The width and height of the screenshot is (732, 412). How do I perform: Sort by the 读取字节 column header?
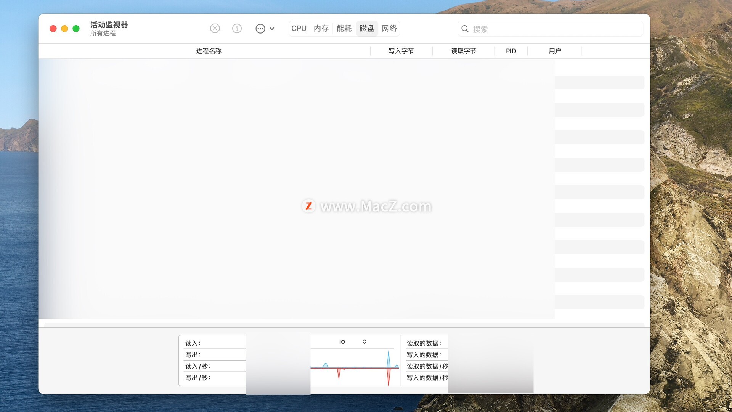click(x=464, y=51)
